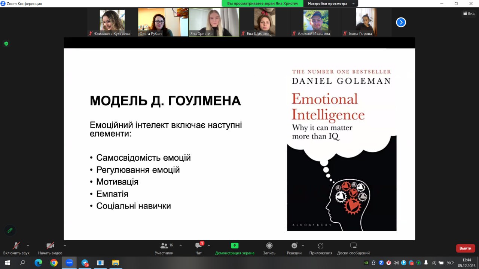479x269 pixels.
Task: Click Zoom icon in system tray
Action: click(381, 263)
